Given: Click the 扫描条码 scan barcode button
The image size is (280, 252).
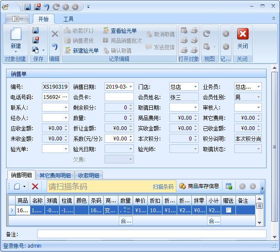Looking at the screenshot, I should (x=163, y=187).
